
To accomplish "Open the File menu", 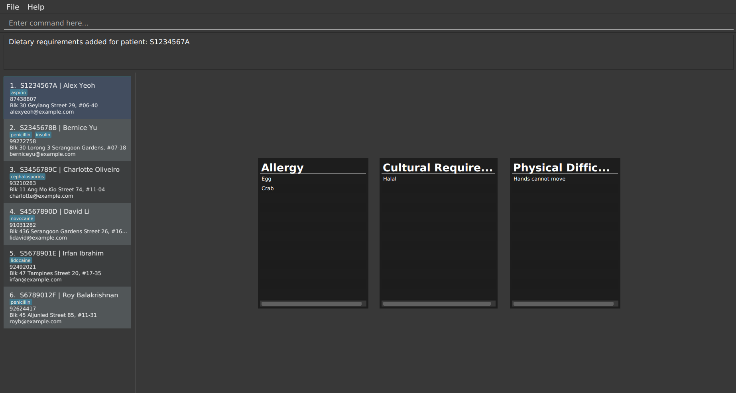I will click(13, 7).
